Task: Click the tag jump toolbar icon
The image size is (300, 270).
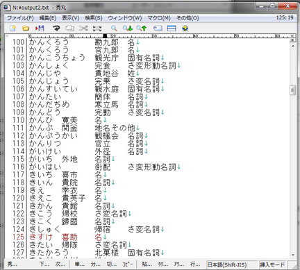Action: 158,28
